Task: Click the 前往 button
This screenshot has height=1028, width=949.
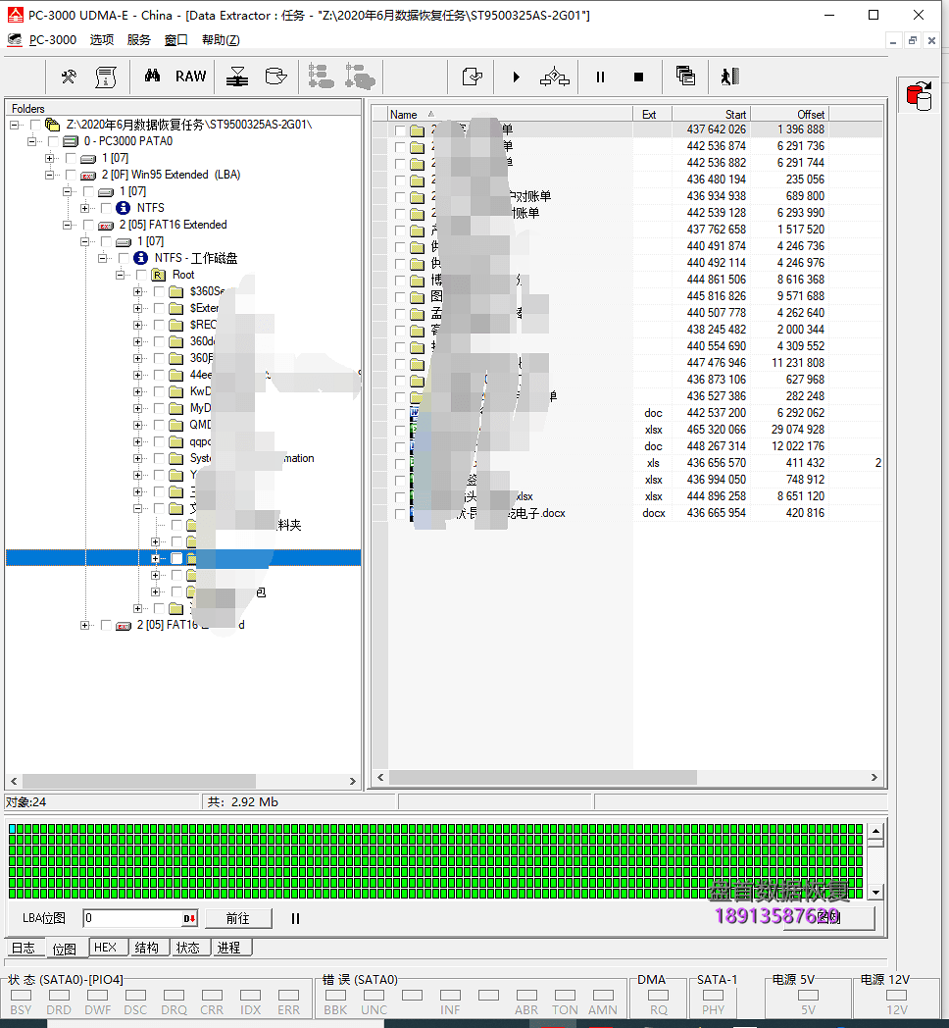Action: click(238, 918)
